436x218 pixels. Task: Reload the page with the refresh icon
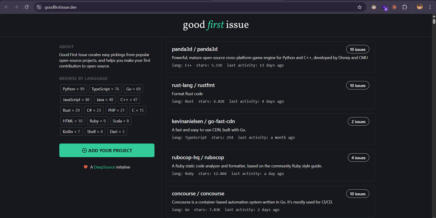click(x=27, y=7)
